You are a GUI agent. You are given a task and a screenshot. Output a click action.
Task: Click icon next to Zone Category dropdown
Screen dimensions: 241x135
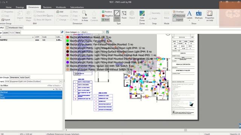click(107, 32)
